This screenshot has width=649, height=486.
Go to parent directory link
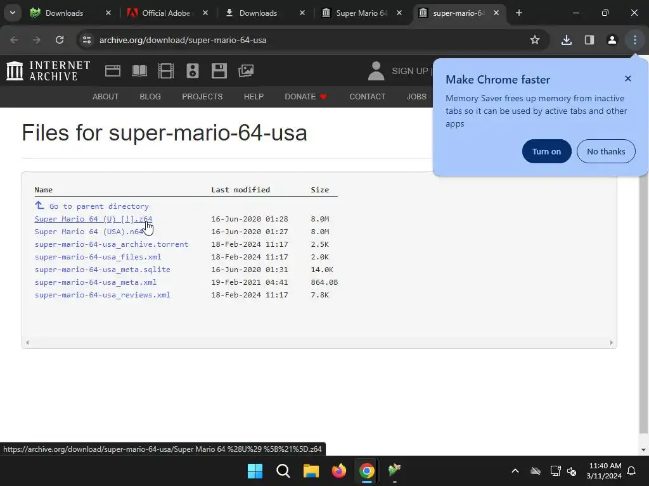[x=92, y=206]
